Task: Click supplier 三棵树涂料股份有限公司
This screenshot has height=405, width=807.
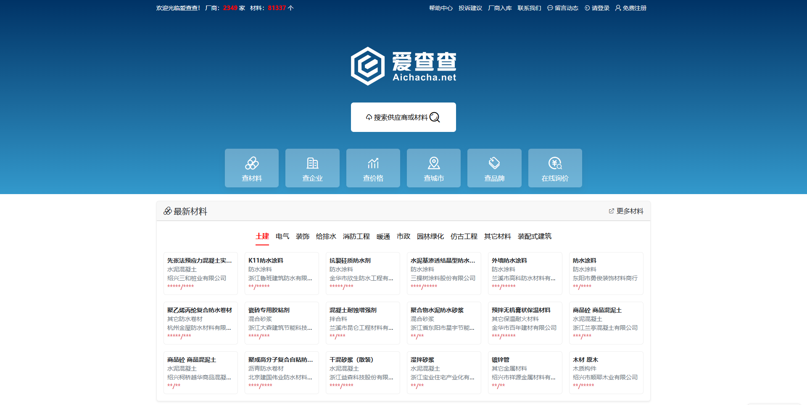Action: 443,278
